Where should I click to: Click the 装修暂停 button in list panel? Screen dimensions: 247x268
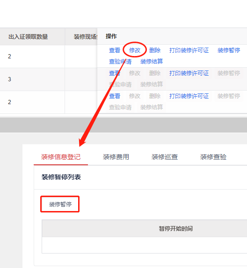pyautogui.click(x=60, y=204)
